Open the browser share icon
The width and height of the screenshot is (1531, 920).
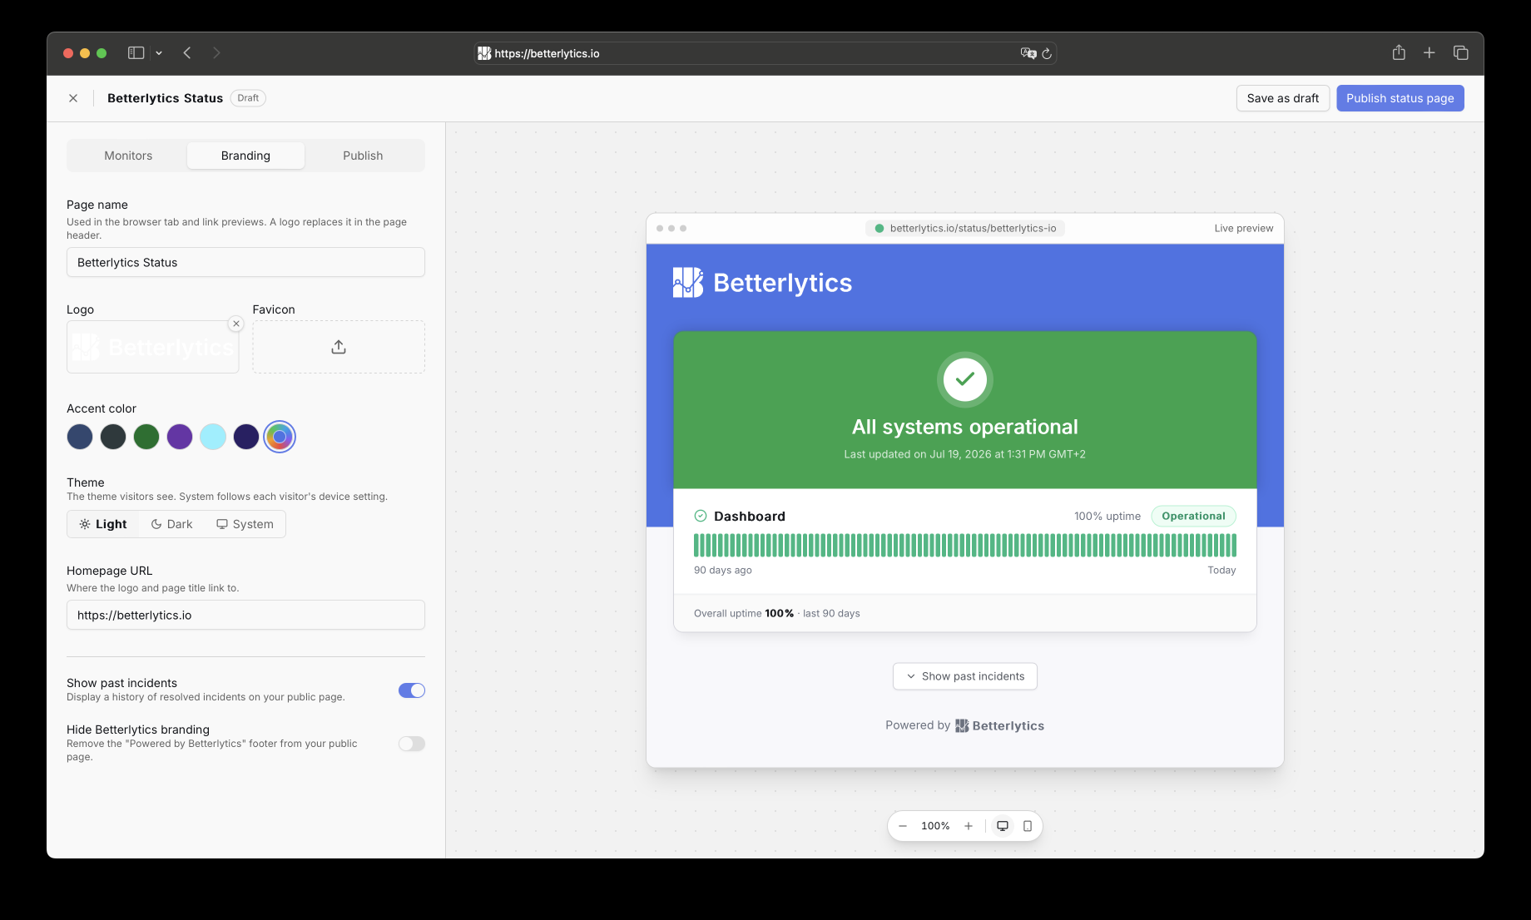[1399, 52]
